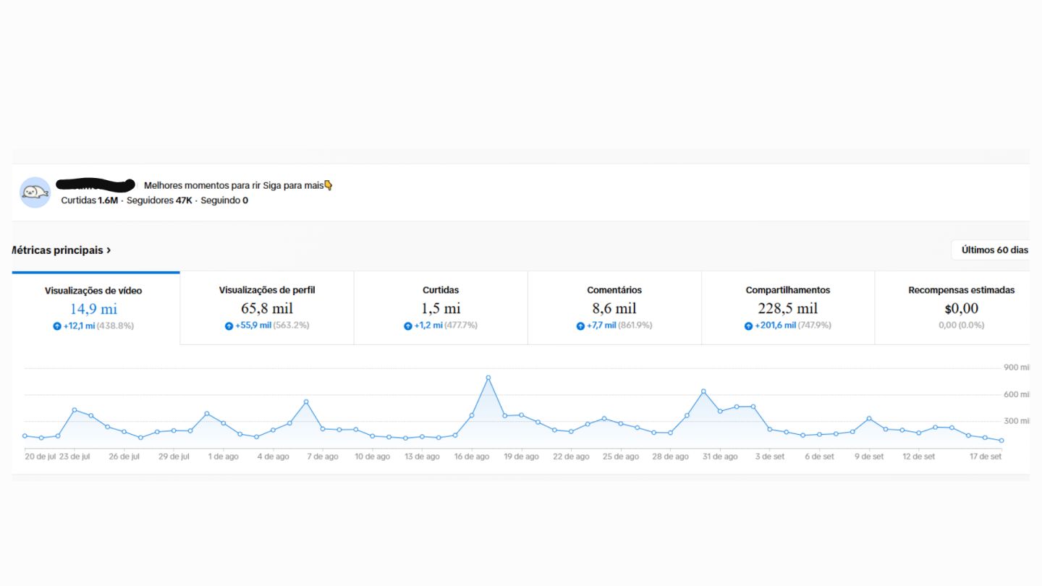Click the bio text "Melhores momentos para rir"

[202, 186]
